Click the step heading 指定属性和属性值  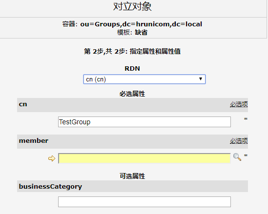point(155,51)
